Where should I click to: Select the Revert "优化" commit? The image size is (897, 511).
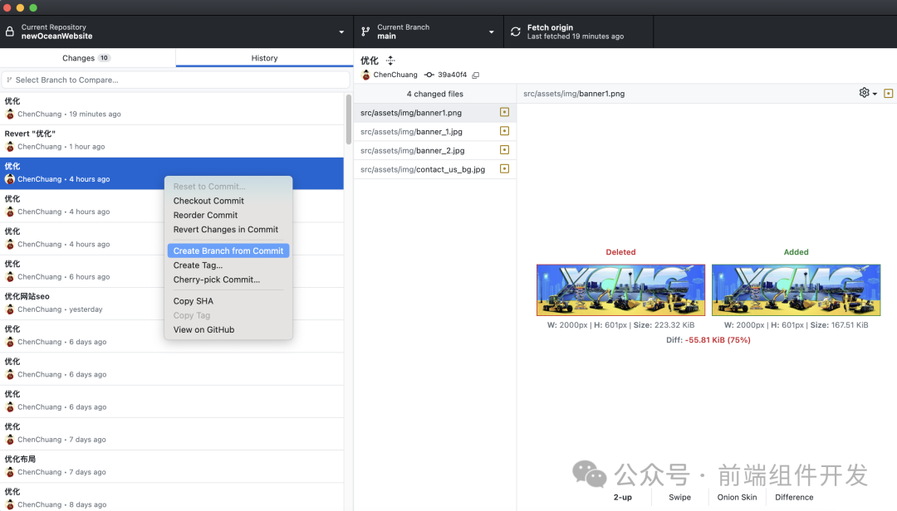tap(172, 141)
